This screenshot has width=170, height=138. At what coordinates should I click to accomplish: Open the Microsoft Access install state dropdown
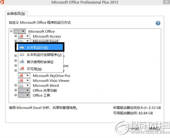(24, 36)
